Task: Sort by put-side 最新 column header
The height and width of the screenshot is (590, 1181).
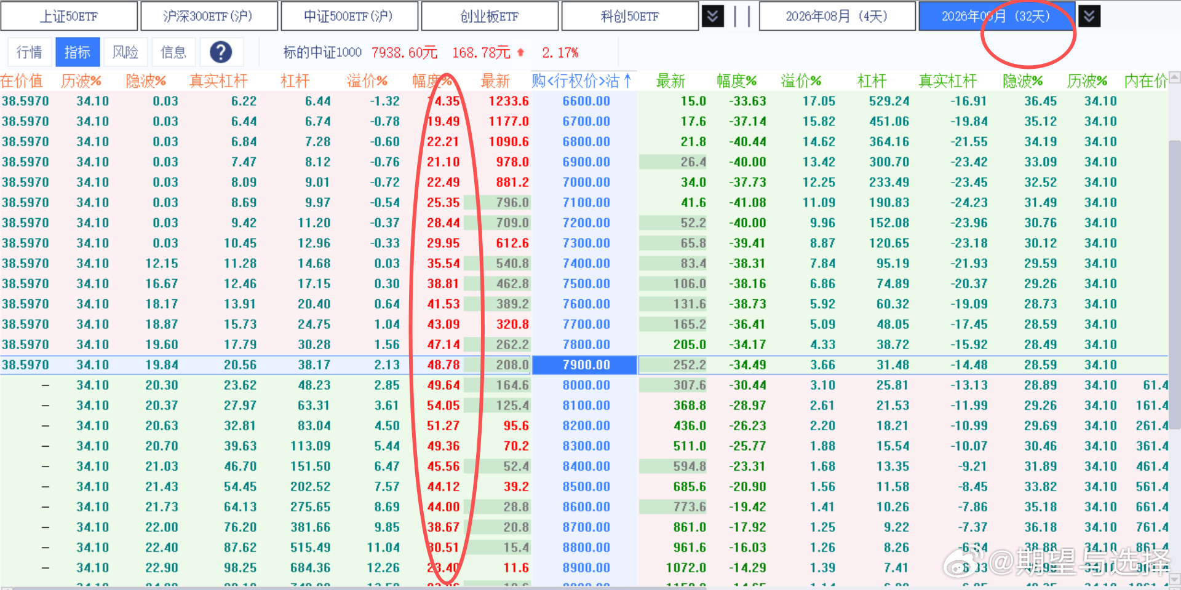Action: click(671, 81)
